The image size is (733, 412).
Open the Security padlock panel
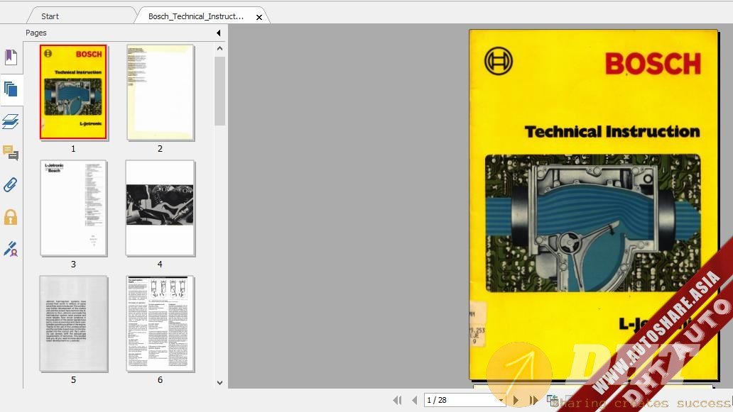pyautogui.click(x=11, y=217)
